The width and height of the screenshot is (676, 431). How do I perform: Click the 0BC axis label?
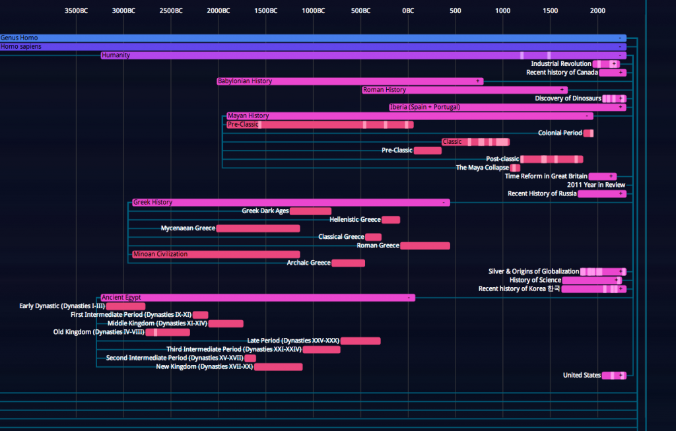pyautogui.click(x=408, y=11)
